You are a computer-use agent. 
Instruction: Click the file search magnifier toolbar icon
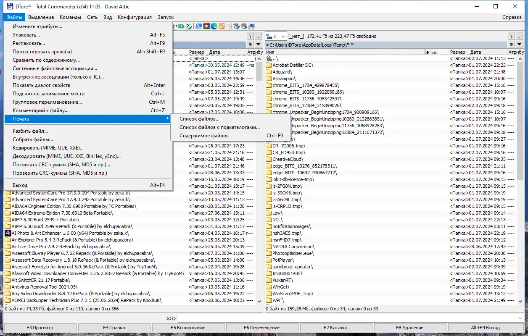(229, 26)
